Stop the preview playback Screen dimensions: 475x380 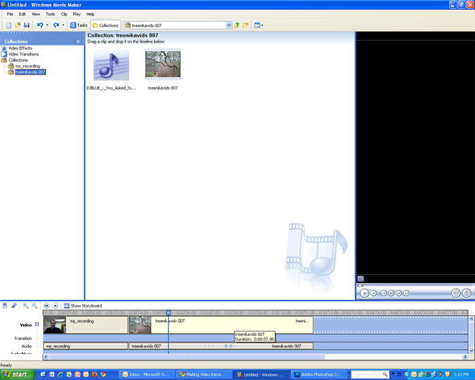tap(374, 293)
